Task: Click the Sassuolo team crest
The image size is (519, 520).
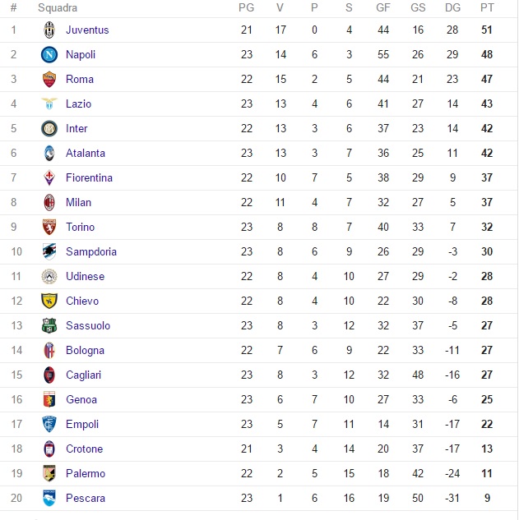Action: pos(49,326)
